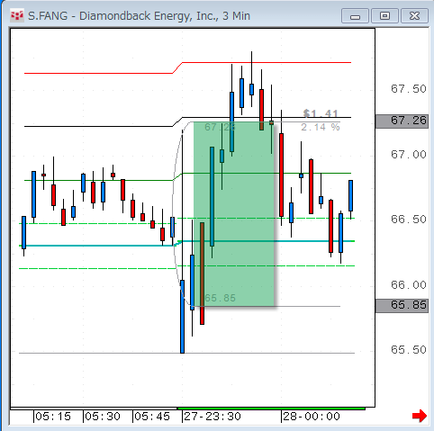Click the 65.85 label inside the rectangle
The image size is (434, 431).
(x=220, y=298)
